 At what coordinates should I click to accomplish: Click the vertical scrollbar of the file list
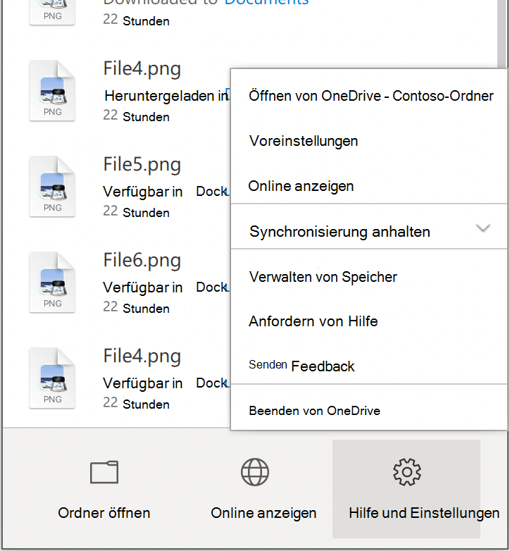[502, 33]
